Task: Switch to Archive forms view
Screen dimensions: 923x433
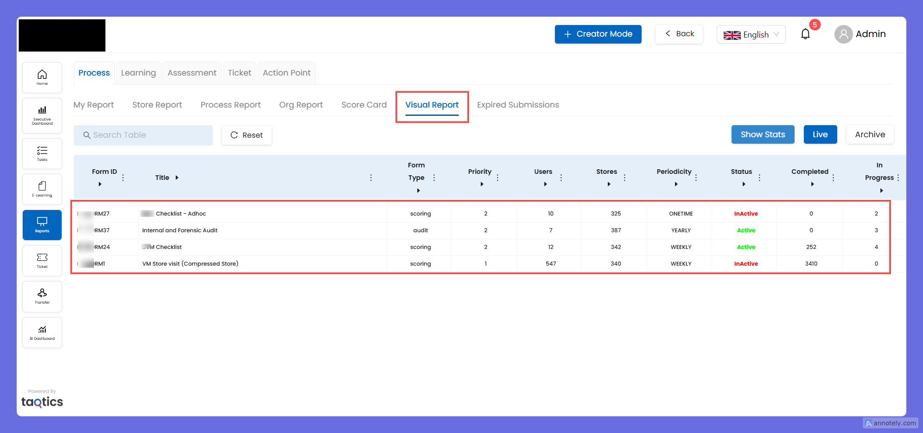Action: 870,134
